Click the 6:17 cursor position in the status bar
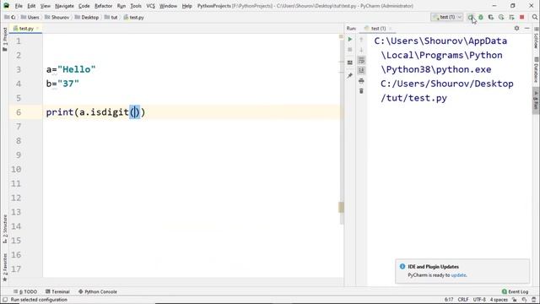540x304 pixels. pyautogui.click(x=449, y=300)
